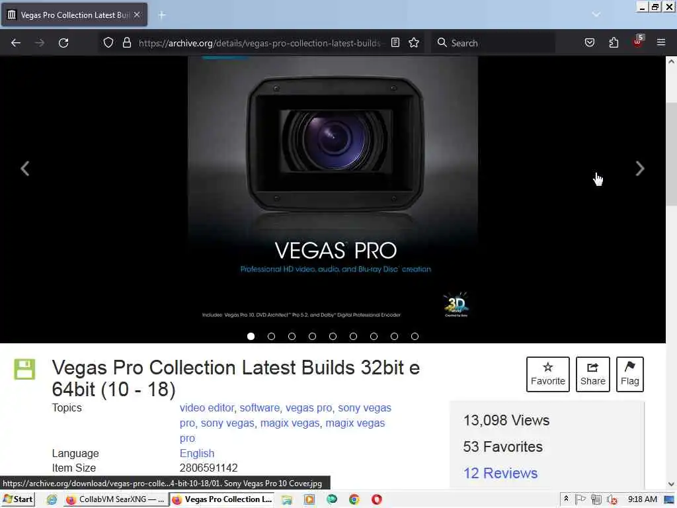
Task: Show previous carousel image
Action: click(x=25, y=169)
